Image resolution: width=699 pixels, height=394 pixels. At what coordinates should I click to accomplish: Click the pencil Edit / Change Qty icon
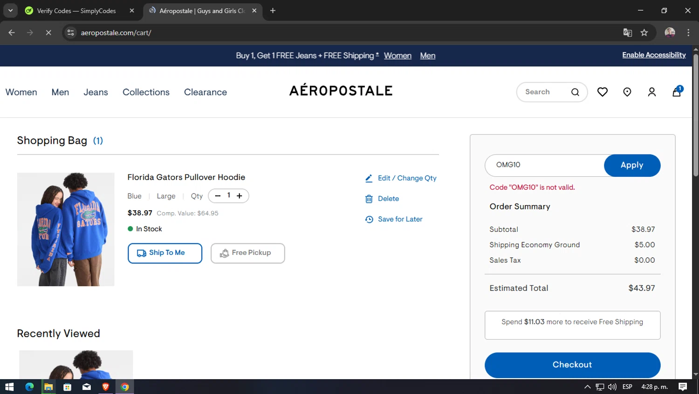(369, 178)
